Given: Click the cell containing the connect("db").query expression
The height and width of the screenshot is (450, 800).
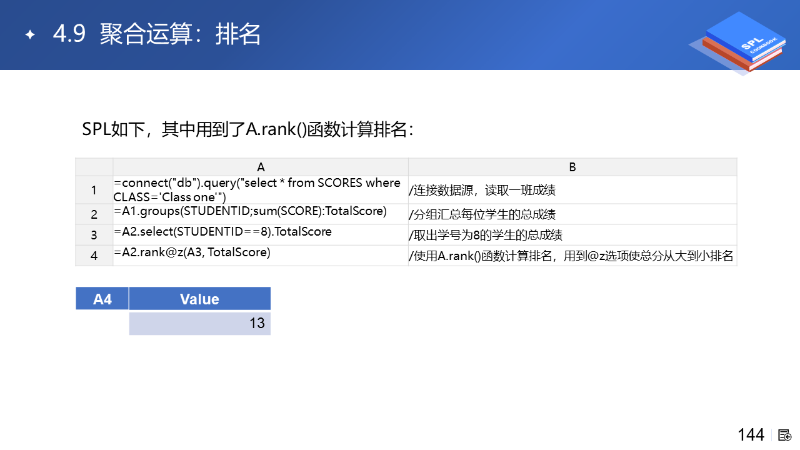Looking at the screenshot, I should (261, 189).
